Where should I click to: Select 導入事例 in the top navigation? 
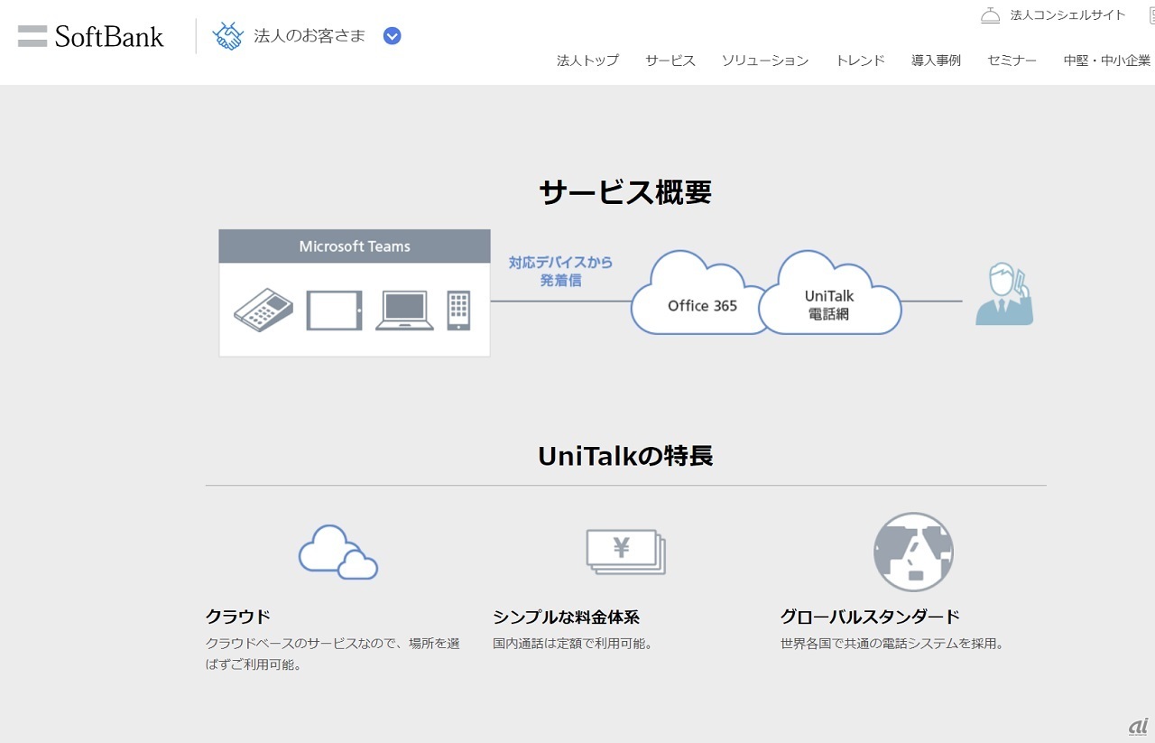click(x=936, y=60)
